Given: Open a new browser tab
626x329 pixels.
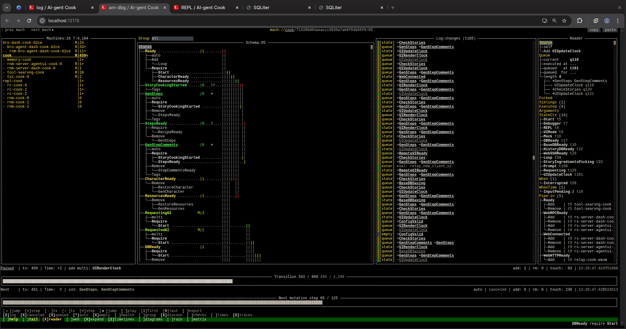Looking at the screenshot, I should (393, 8).
